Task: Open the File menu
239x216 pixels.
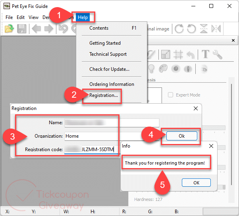Action: 9,17
